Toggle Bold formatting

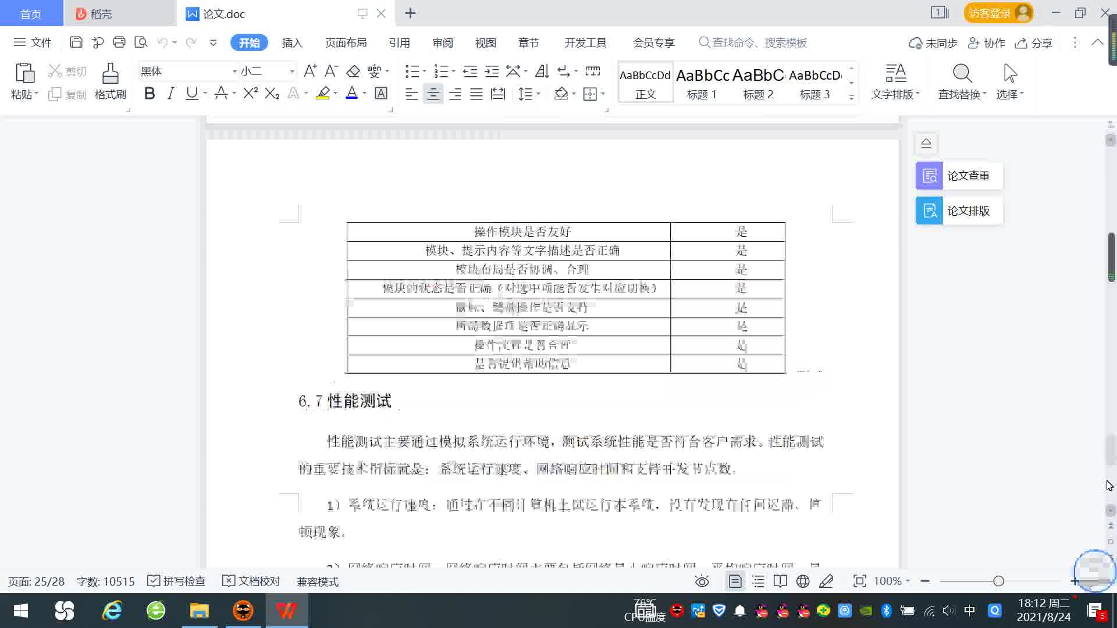150,93
